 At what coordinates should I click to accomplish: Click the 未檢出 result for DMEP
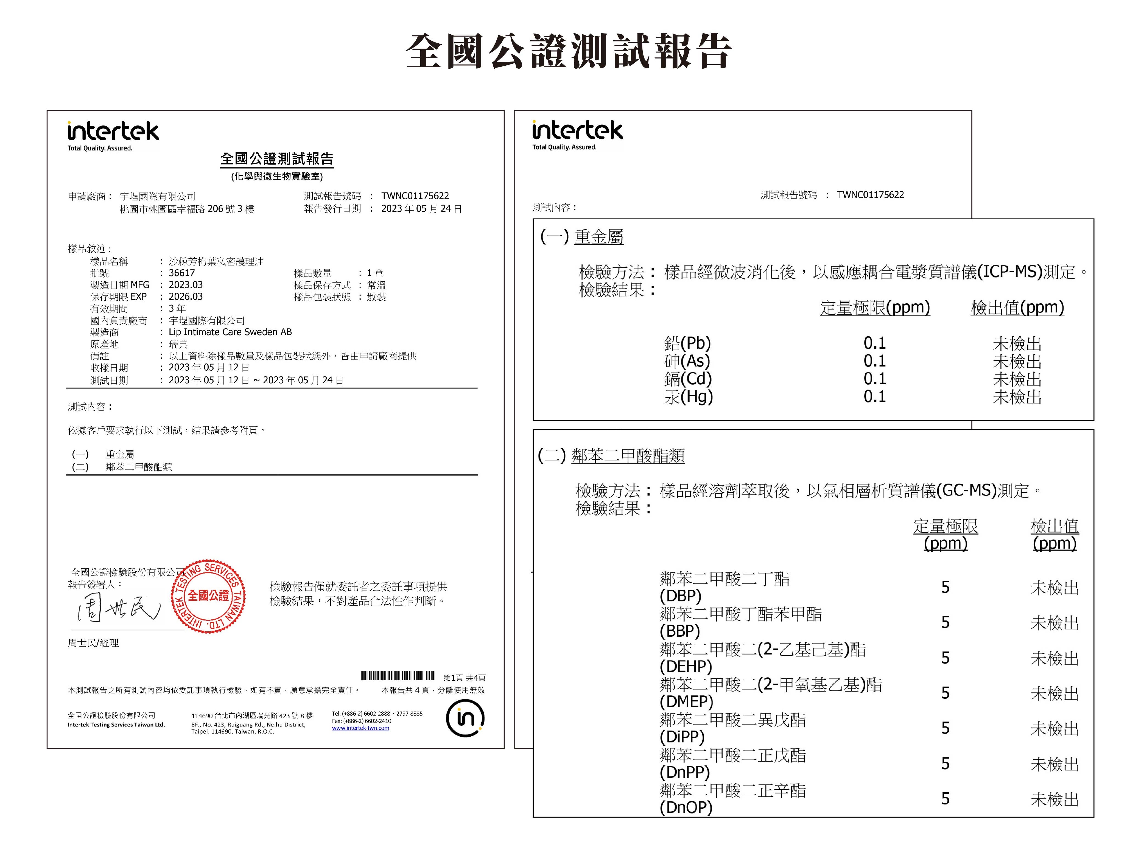point(1055,694)
